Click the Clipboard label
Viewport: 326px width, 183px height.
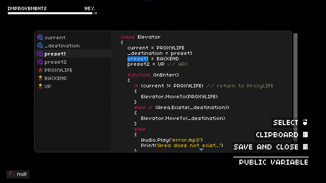(277, 135)
